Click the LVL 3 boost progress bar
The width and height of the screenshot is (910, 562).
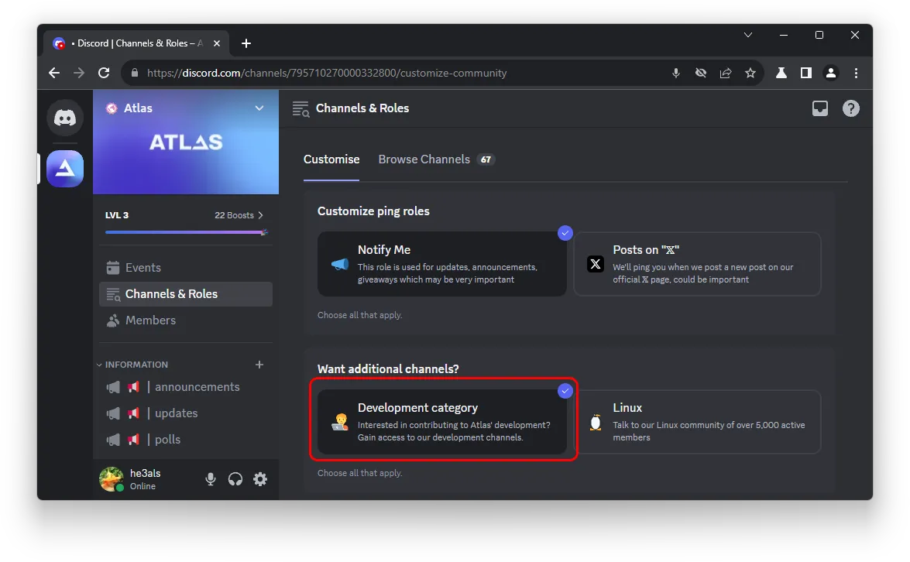click(186, 231)
